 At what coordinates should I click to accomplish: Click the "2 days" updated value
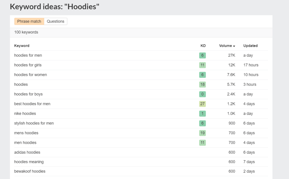(249, 171)
